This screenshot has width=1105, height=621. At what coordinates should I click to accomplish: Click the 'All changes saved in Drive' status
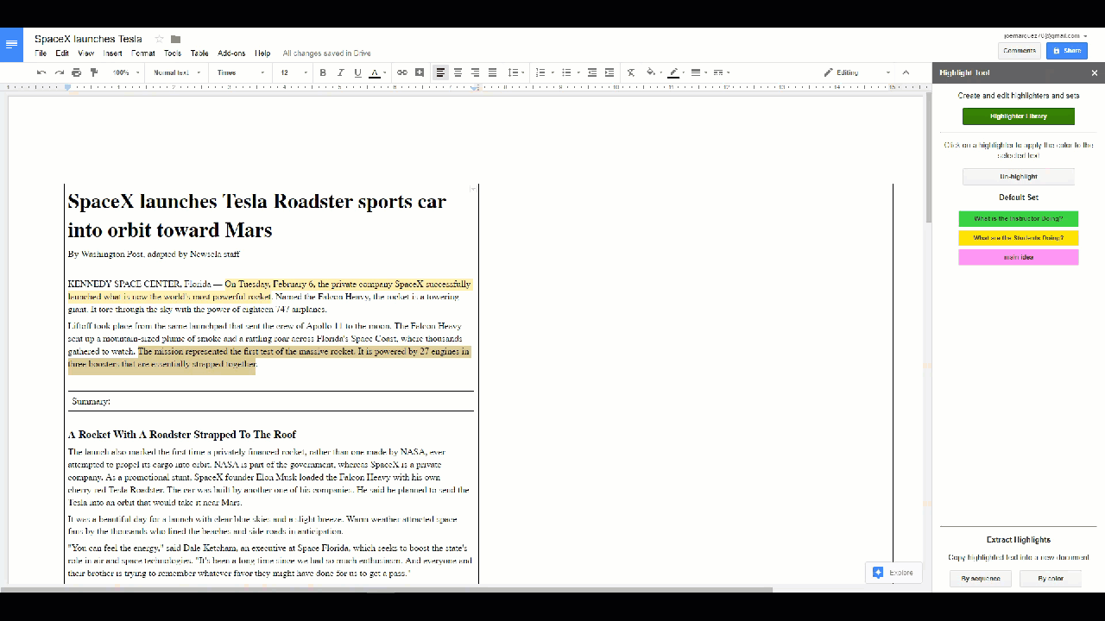pyautogui.click(x=326, y=53)
